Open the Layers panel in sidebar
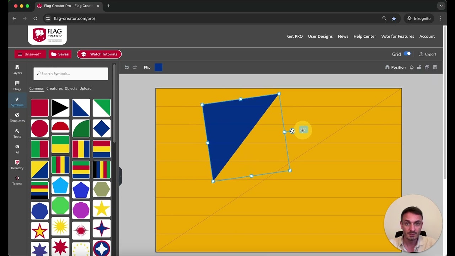This screenshot has width=455, height=256. click(17, 69)
